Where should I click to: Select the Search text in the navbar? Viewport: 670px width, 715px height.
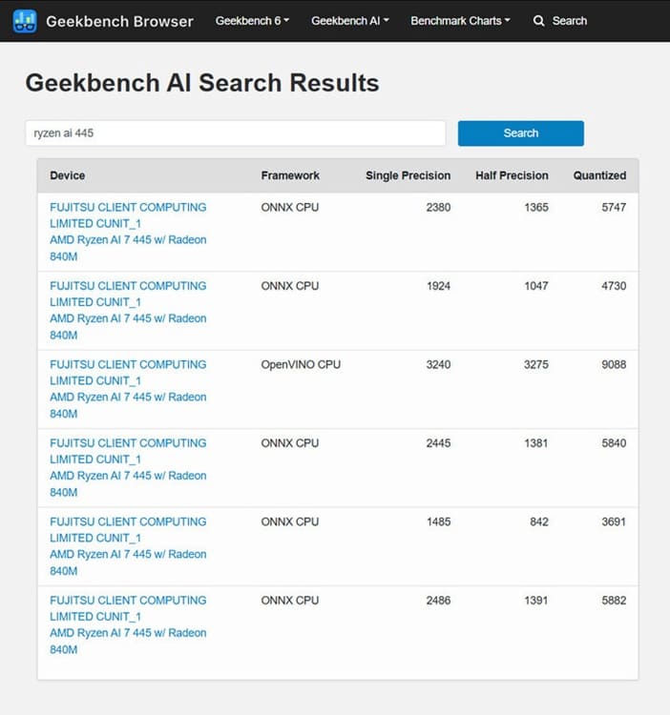tap(569, 21)
